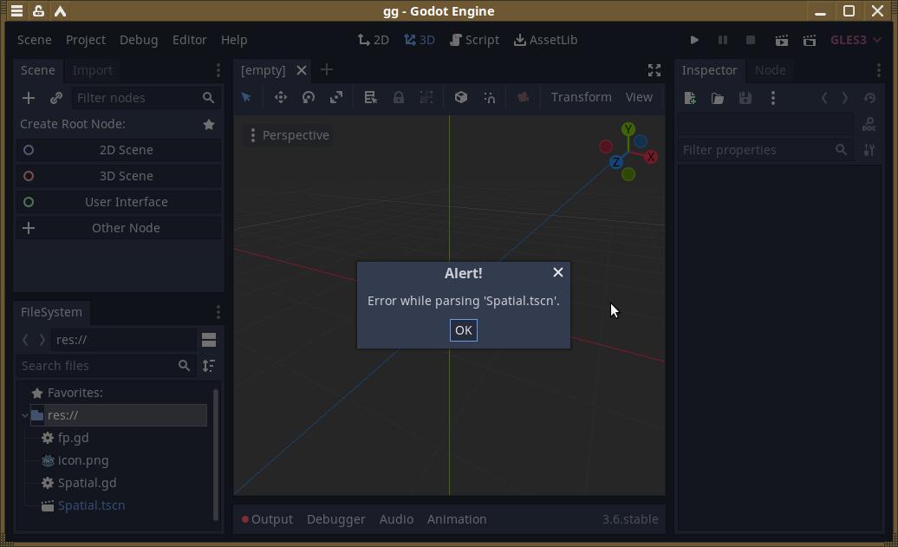Play a custom scene
Image resolution: width=898 pixels, height=547 pixels.
[x=810, y=40]
